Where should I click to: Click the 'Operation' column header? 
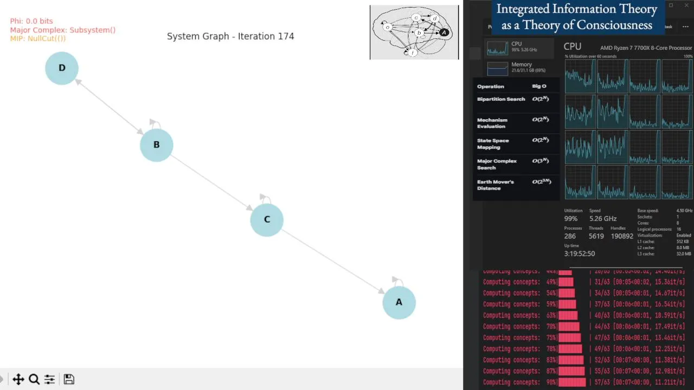(491, 87)
